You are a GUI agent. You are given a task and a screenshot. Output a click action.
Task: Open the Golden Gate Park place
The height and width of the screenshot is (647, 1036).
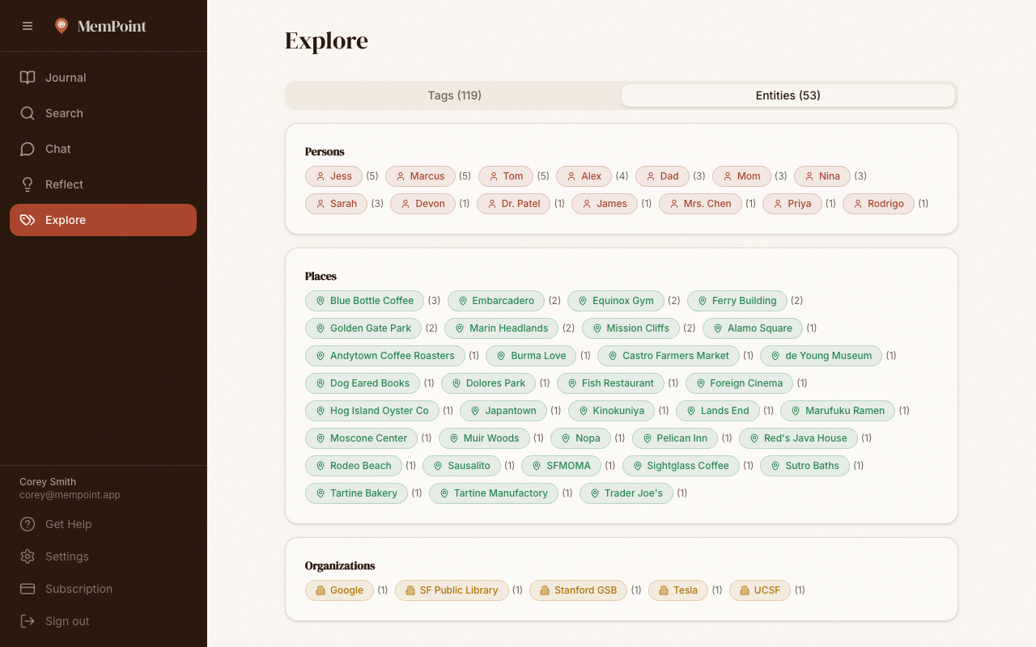pos(363,328)
